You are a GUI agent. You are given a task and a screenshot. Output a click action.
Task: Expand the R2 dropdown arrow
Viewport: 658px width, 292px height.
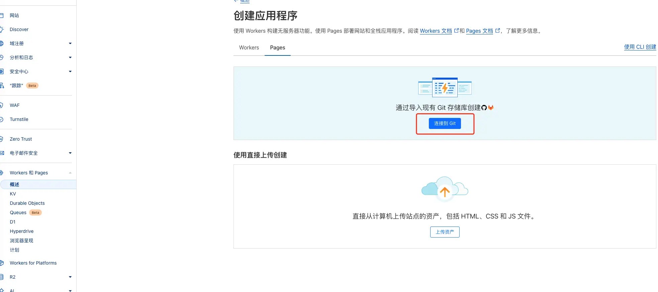[70, 277]
